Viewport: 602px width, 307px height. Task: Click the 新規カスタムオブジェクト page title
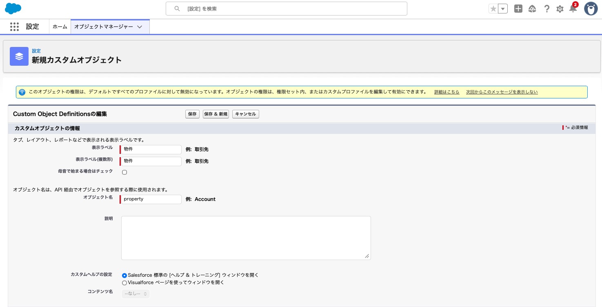tap(77, 60)
